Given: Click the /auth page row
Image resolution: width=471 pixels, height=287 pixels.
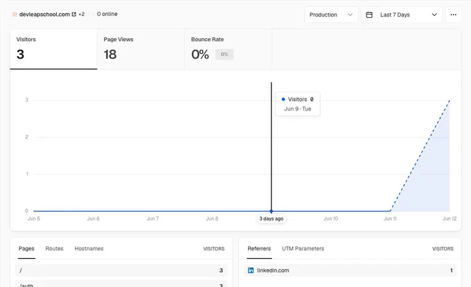Looking at the screenshot, I should (x=121, y=284).
